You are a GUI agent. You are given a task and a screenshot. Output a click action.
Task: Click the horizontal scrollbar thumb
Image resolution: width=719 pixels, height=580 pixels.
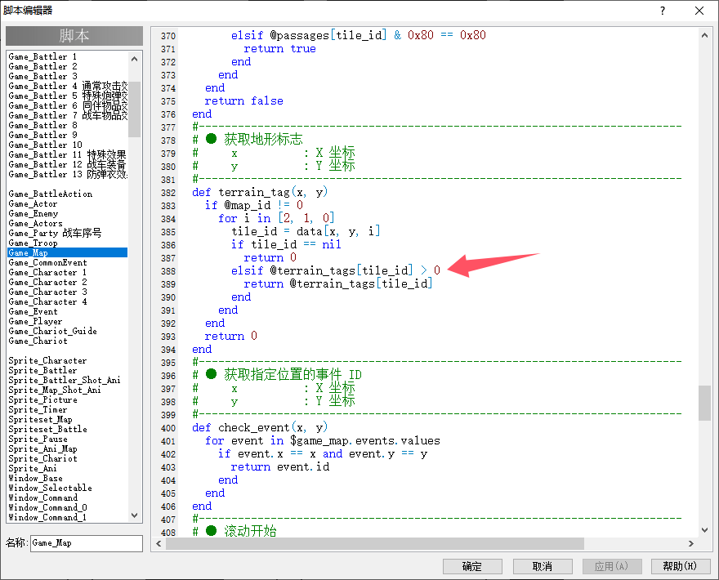[x=375, y=543]
